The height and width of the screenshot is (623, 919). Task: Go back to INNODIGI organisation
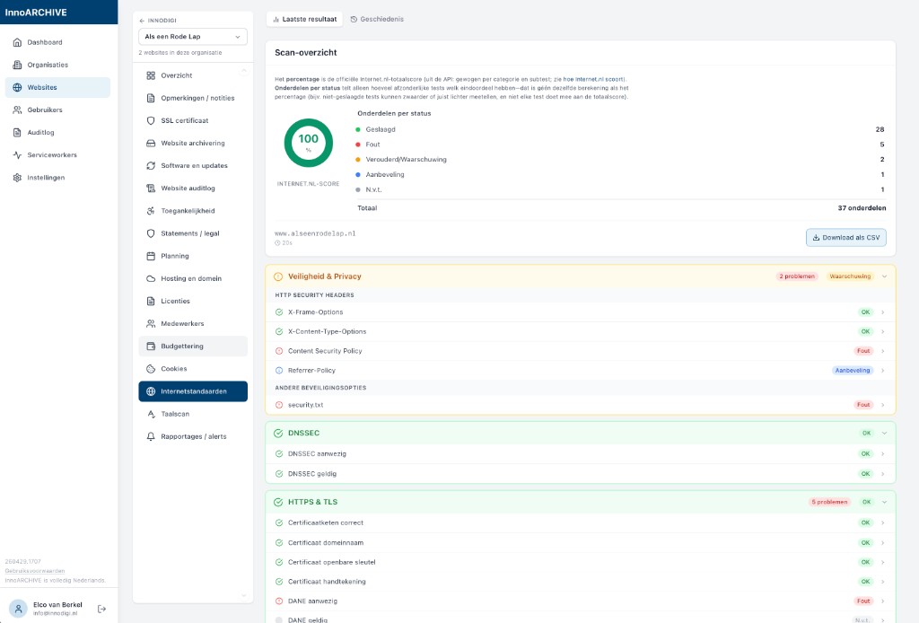coord(159,20)
